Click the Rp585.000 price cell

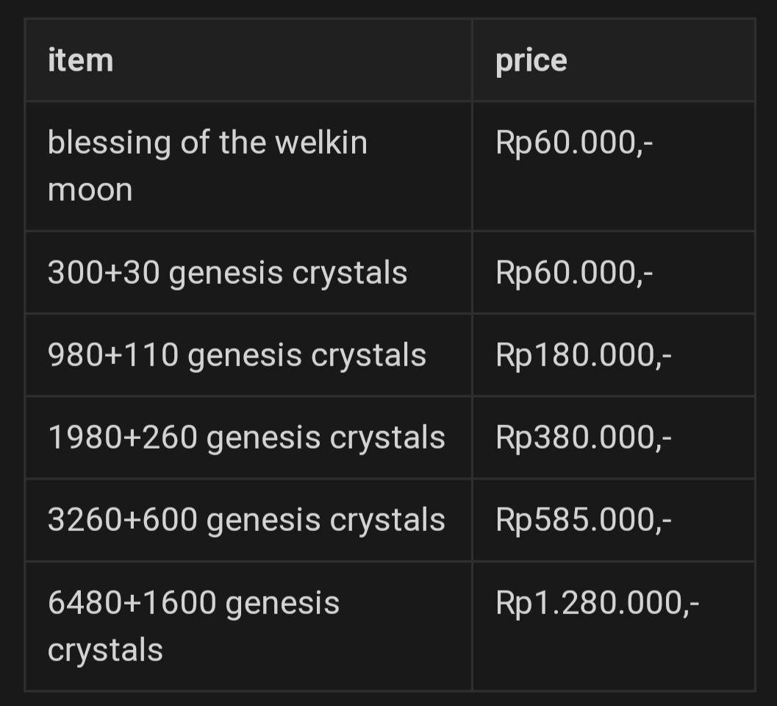pos(583,520)
